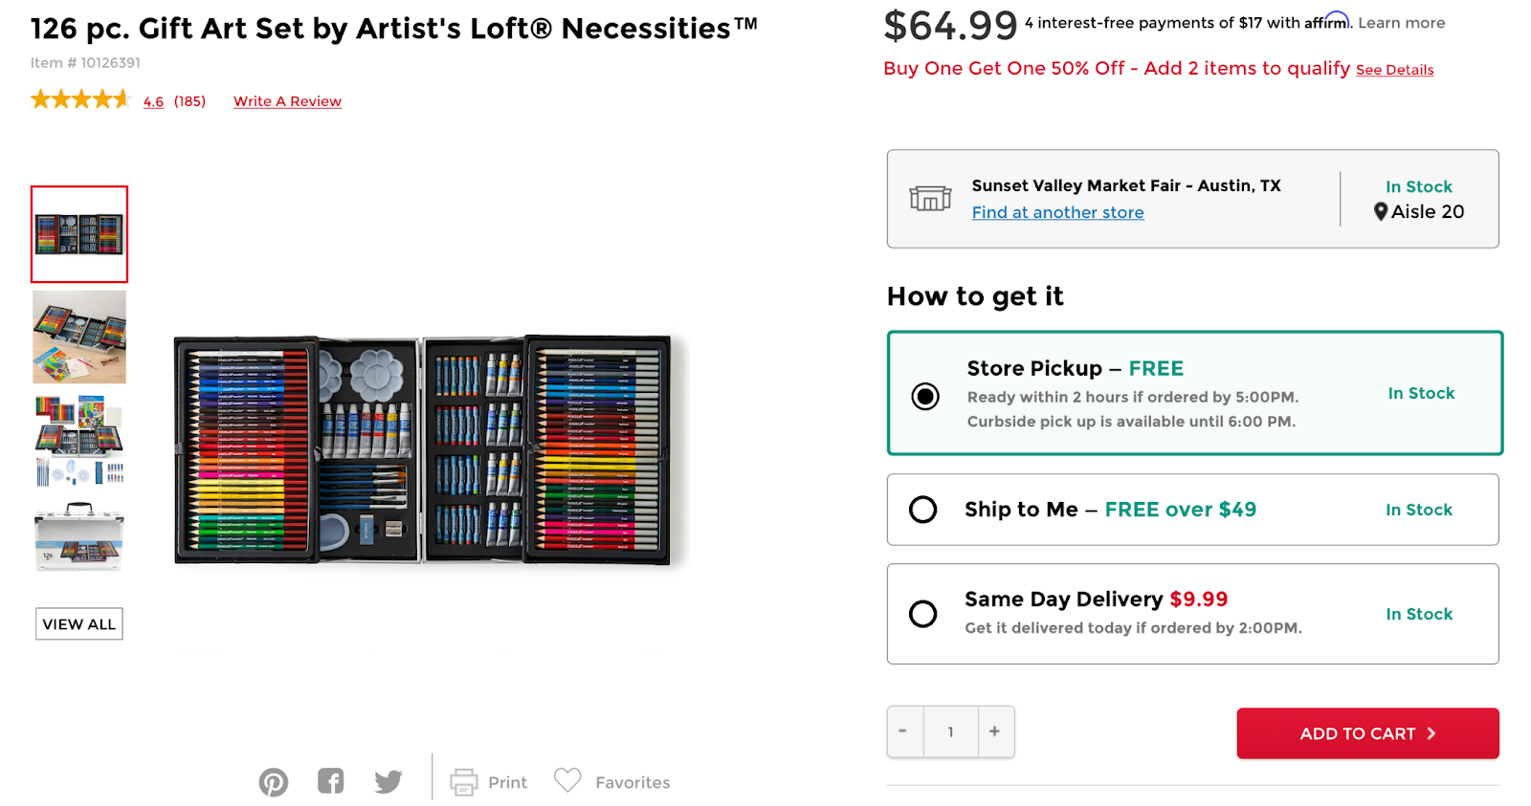Select the silver carrying case thumbnail
This screenshot has height=806, width=1531.
tap(79, 537)
